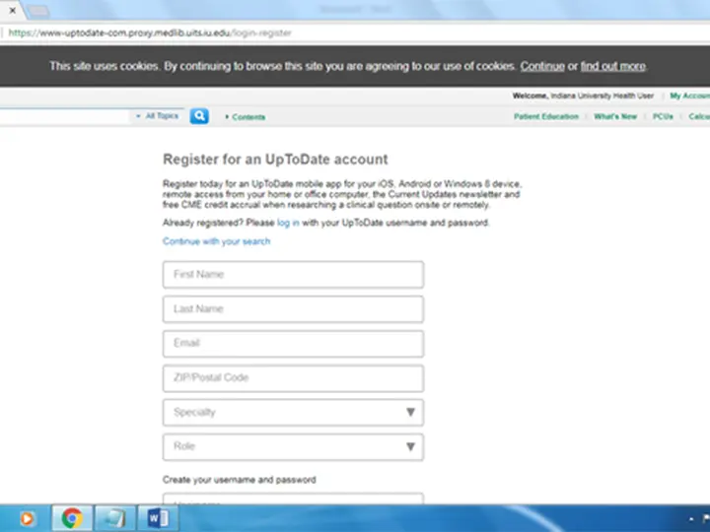710x532 pixels.
Task: Click Continue with your search
Action: pos(216,241)
